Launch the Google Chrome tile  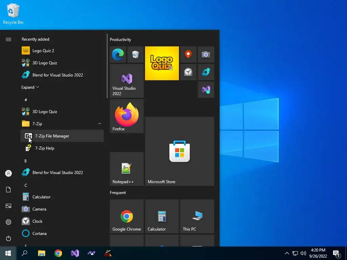[x=127, y=216]
